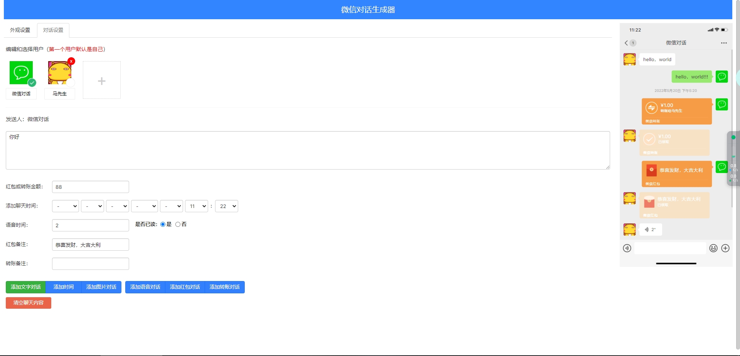Click the wifi icon in phone status bar
Screen dimensions: 740x356
click(717, 30)
